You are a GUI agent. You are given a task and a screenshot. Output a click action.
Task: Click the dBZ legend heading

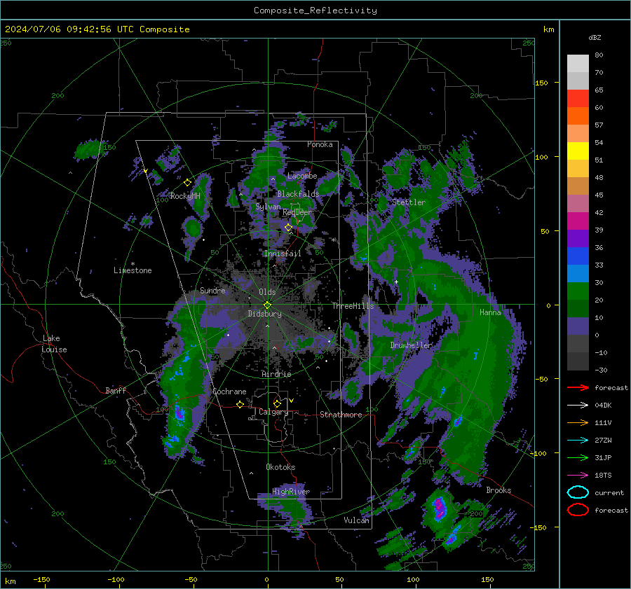[595, 37]
